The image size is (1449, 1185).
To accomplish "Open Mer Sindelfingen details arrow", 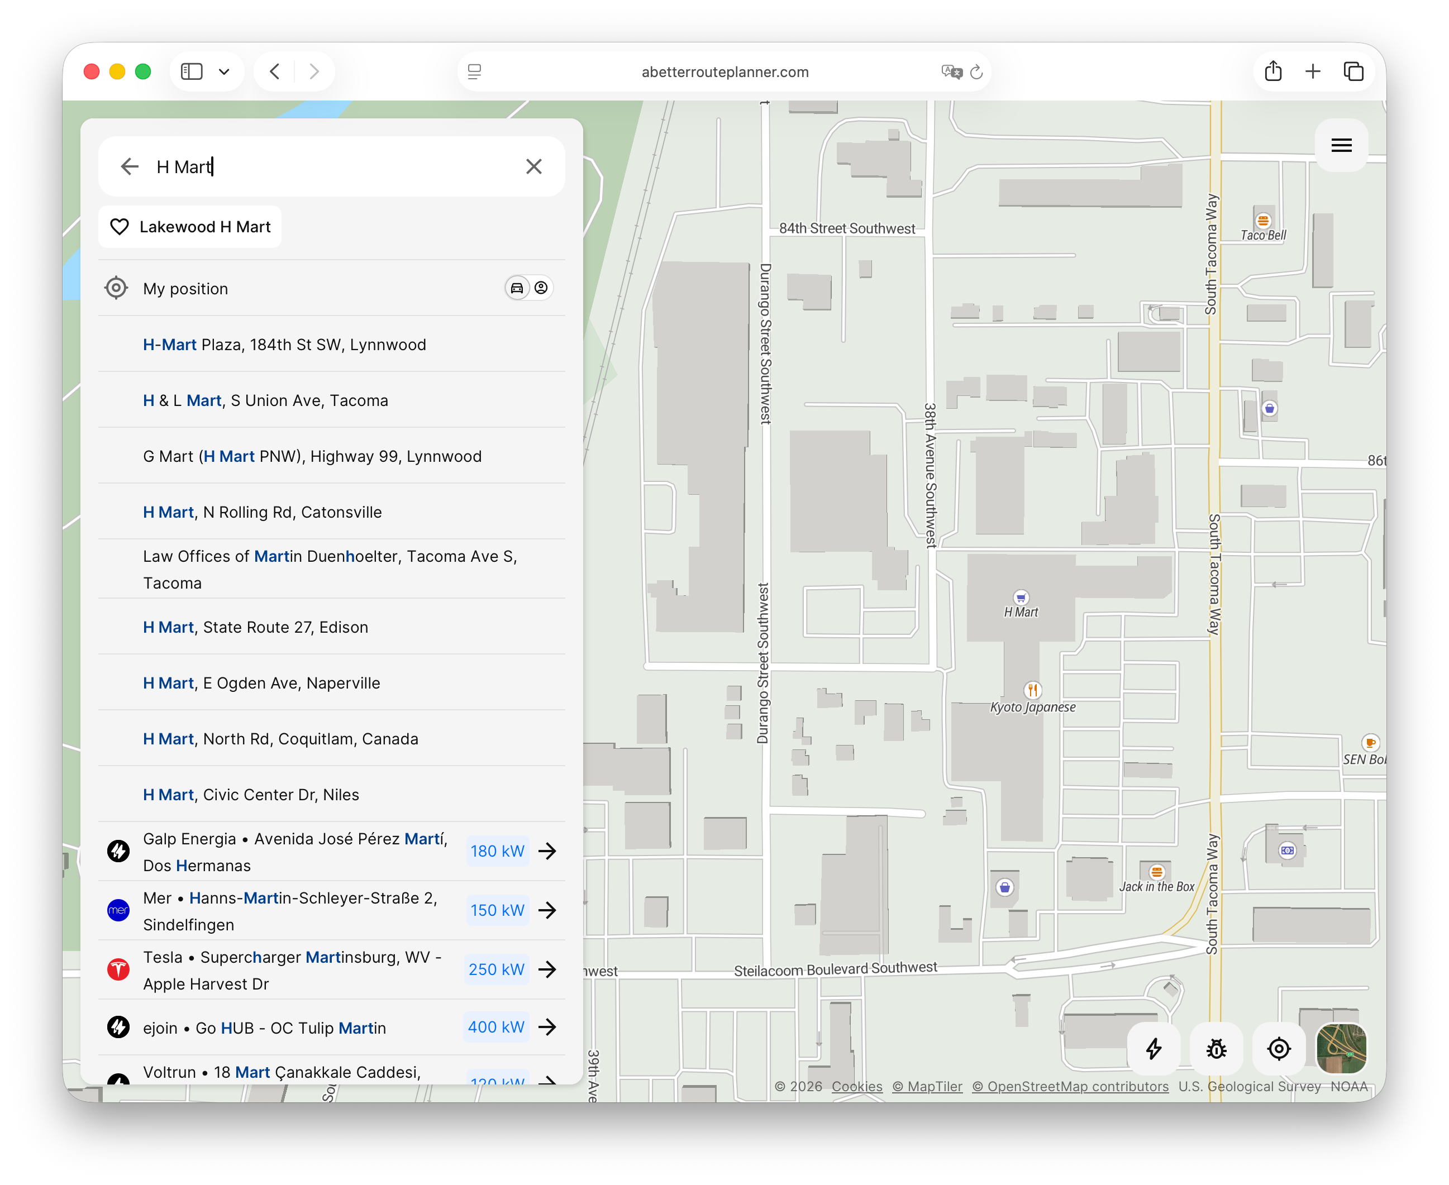I will point(547,911).
